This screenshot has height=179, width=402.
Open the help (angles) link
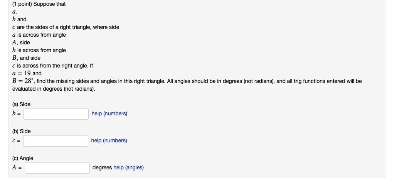tap(128, 167)
